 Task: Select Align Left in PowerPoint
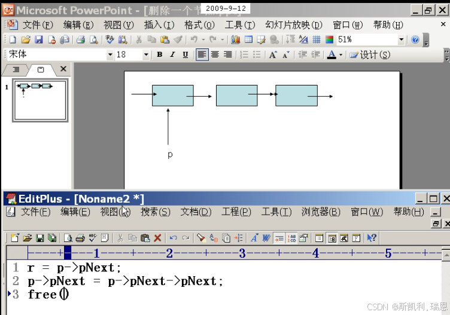[202, 54]
